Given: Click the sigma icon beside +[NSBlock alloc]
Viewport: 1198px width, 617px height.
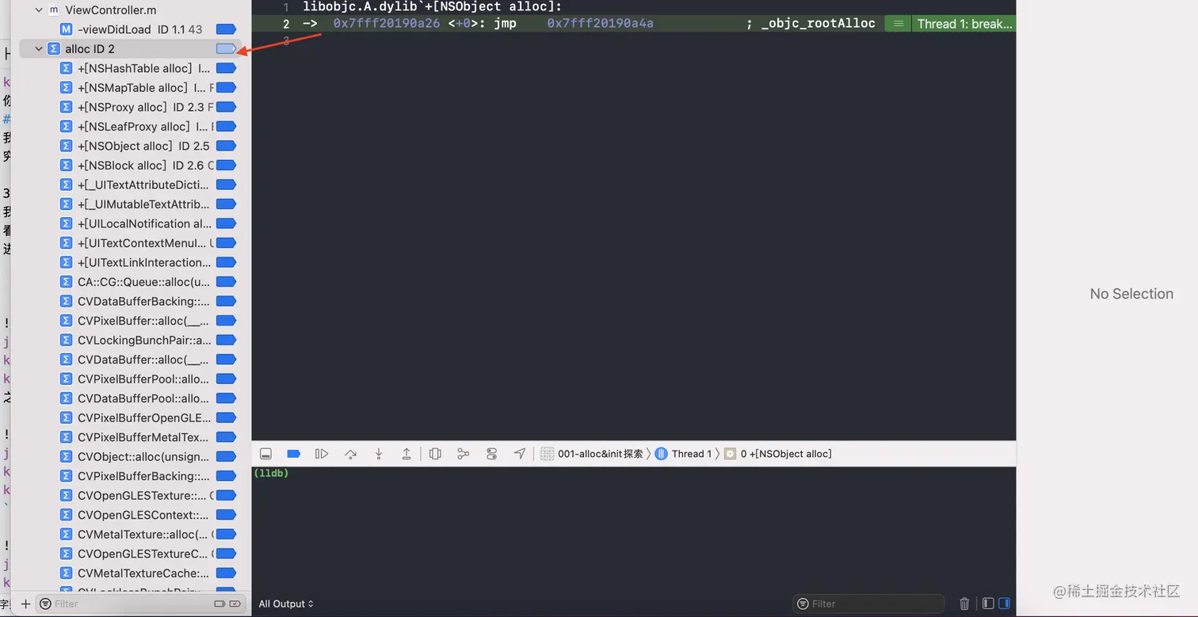Looking at the screenshot, I should pyautogui.click(x=67, y=166).
